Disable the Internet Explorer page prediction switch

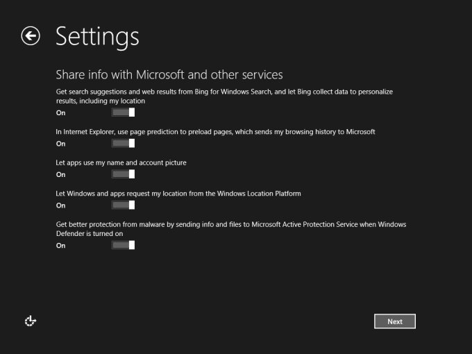coord(123,144)
